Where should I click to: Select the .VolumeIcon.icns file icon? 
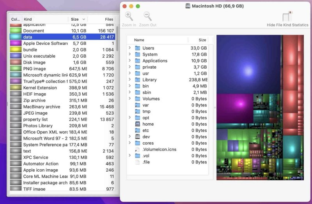[138, 149]
